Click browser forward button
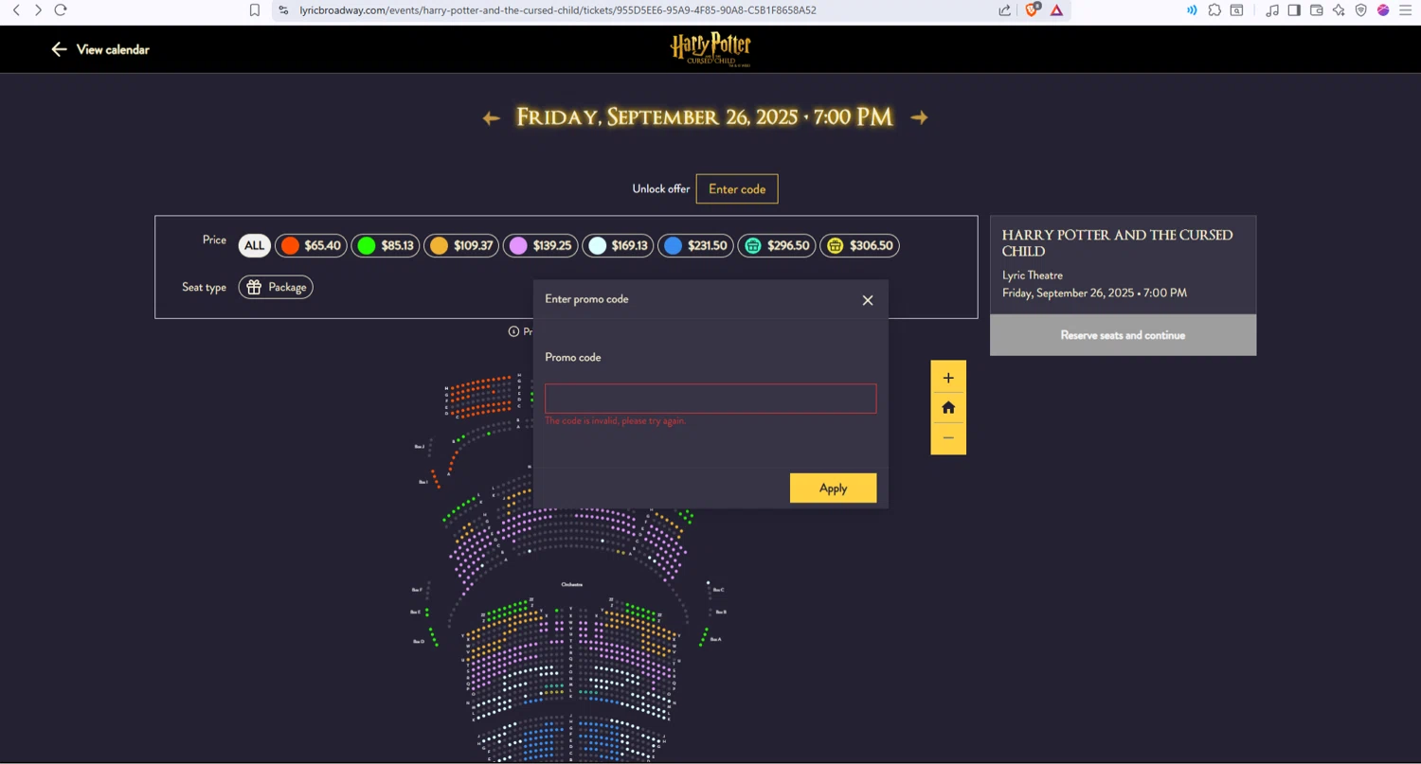The height and width of the screenshot is (764, 1421). [x=38, y=10]
